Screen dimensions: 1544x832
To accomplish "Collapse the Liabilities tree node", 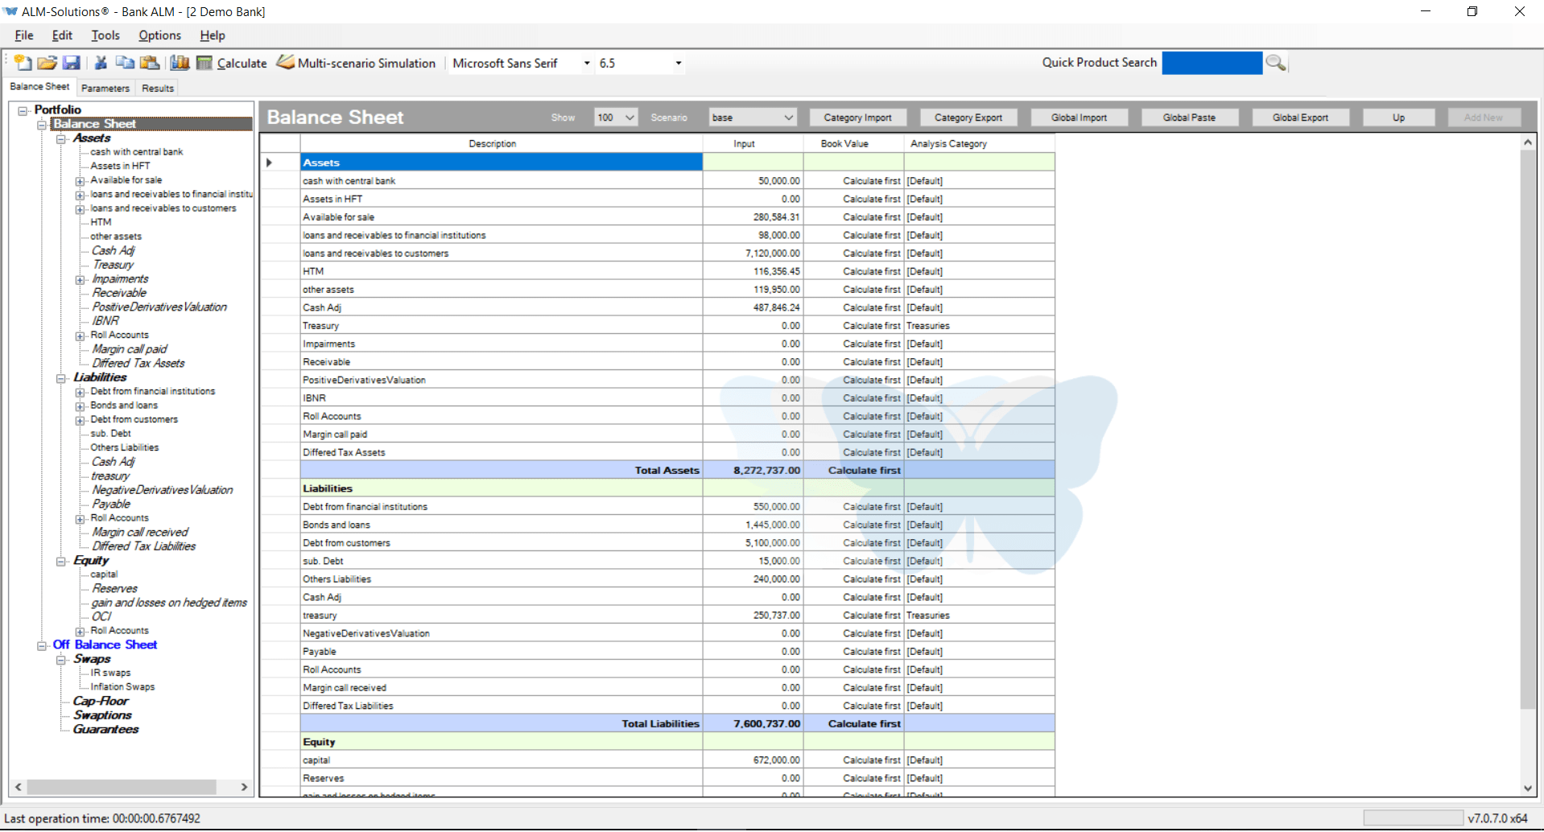I will pos(61,378).
